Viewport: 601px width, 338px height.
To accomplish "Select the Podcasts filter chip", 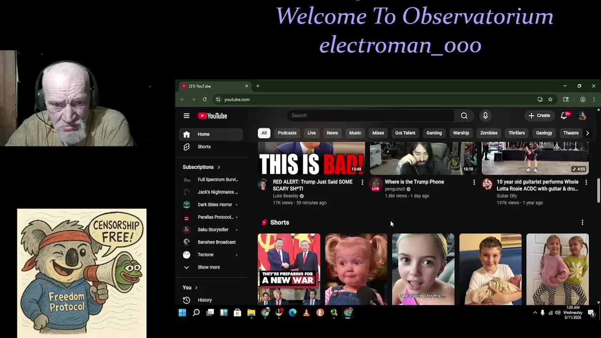I will (287, 133).
